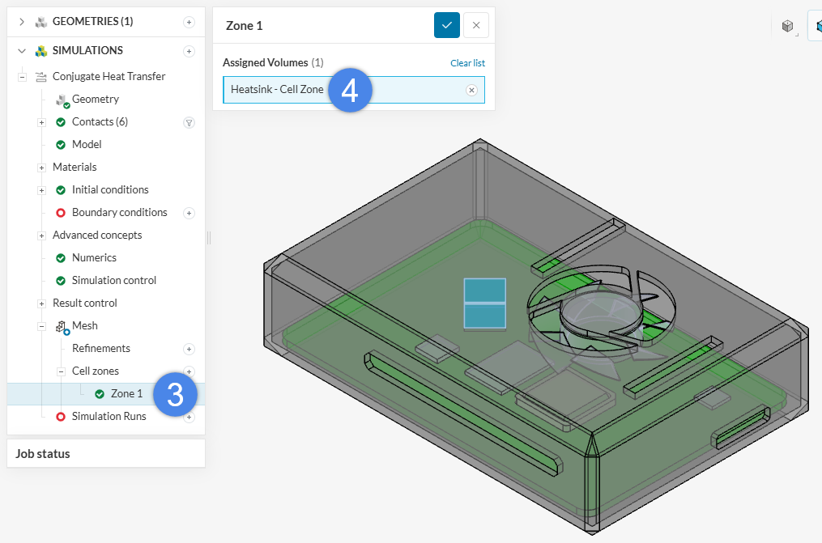Close the Zone 1 panel
Viewport: 822px width, 543px height.
pyautogui.click(x=476, y=25)
